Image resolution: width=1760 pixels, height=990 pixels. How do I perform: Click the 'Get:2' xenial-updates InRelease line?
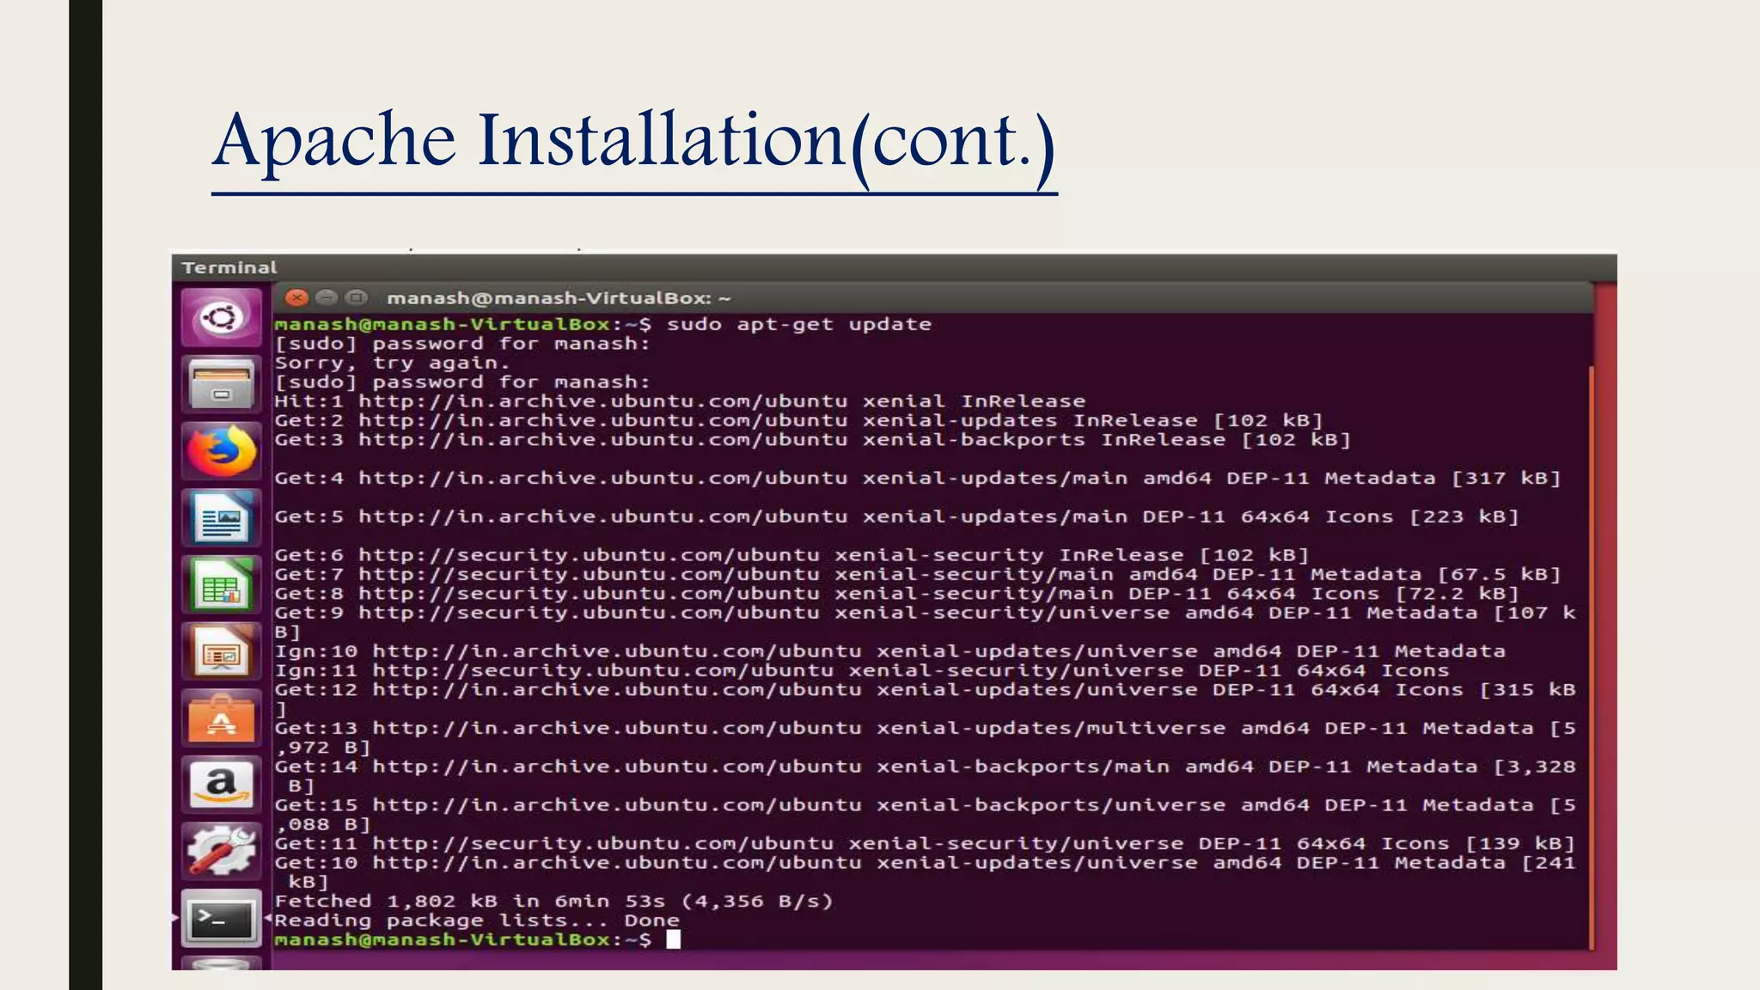[798, 421]
